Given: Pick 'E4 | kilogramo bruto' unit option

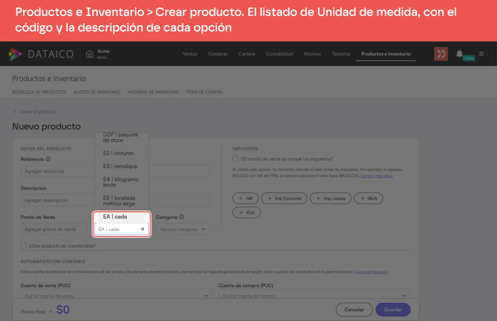Looking at the screenshot, I should coord(122,182).
